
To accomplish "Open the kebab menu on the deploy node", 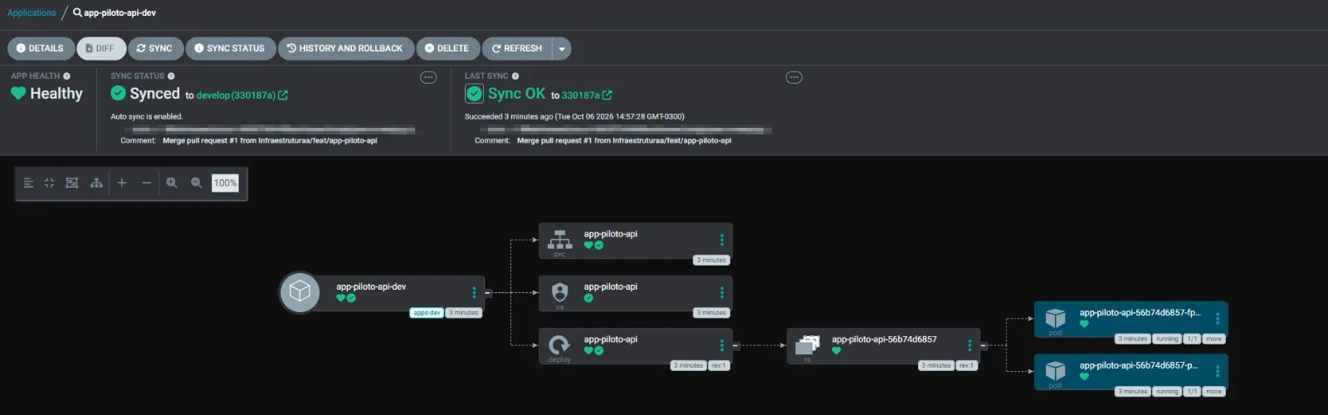I will [721, 345].
